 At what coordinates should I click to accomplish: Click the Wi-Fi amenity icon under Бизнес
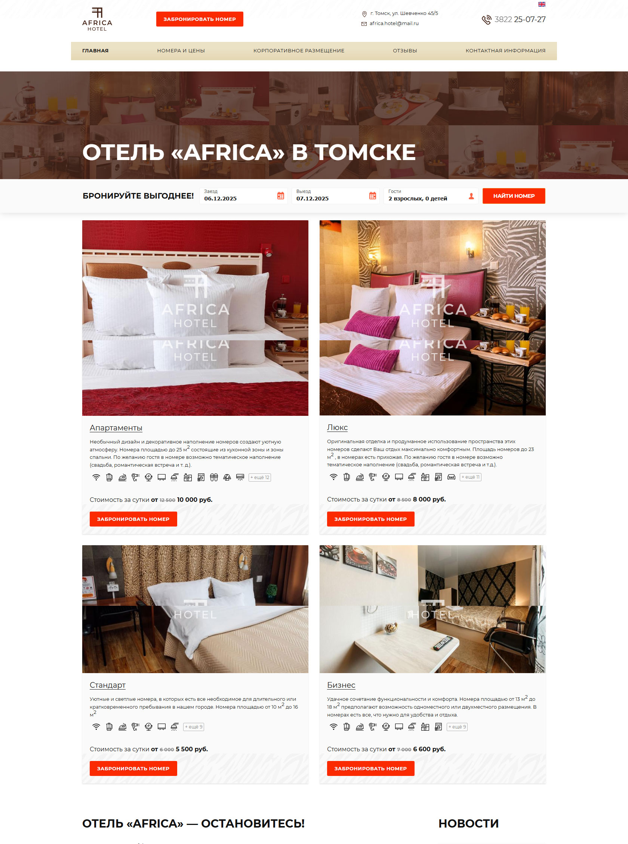click(x=333, y=727)
